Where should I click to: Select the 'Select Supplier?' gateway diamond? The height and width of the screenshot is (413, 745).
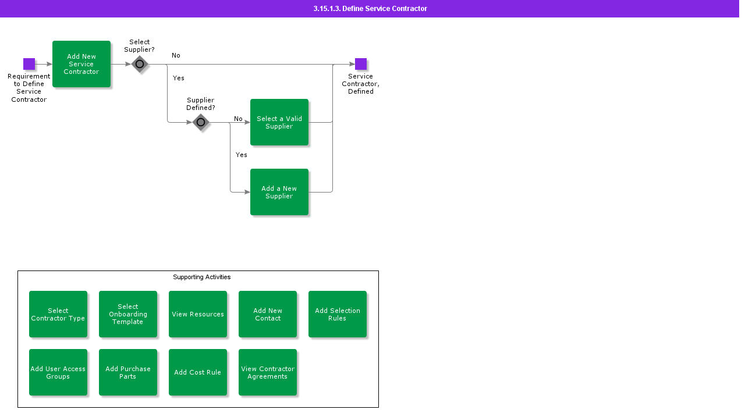pos(140,64)
